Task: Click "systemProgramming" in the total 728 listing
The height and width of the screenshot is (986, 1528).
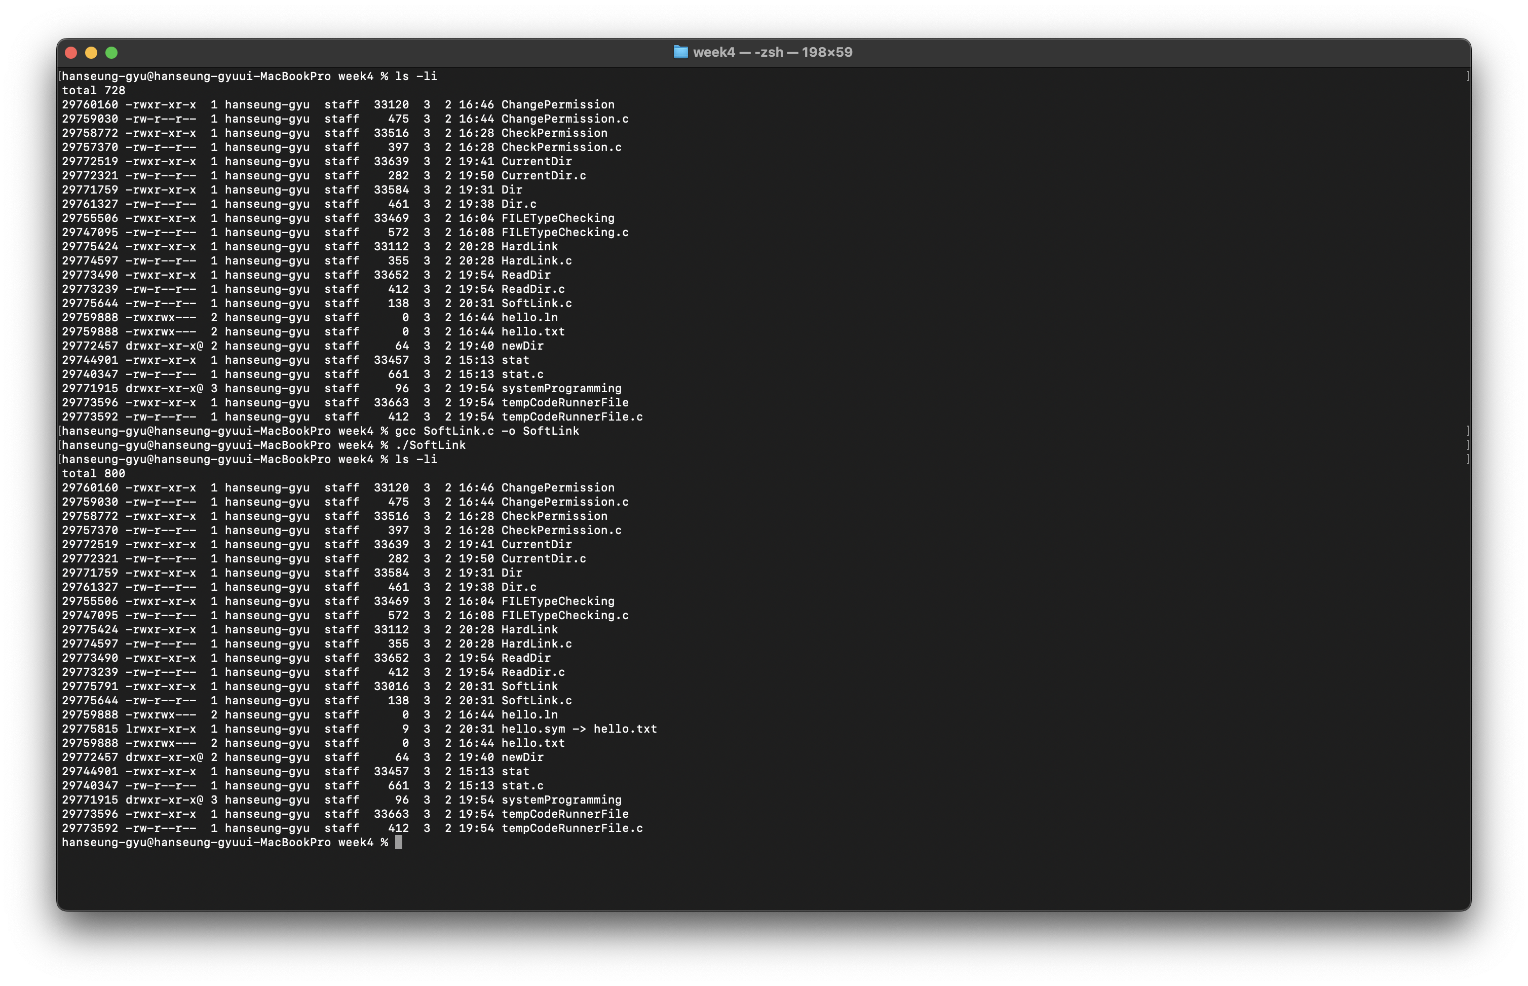Action: 561,388
